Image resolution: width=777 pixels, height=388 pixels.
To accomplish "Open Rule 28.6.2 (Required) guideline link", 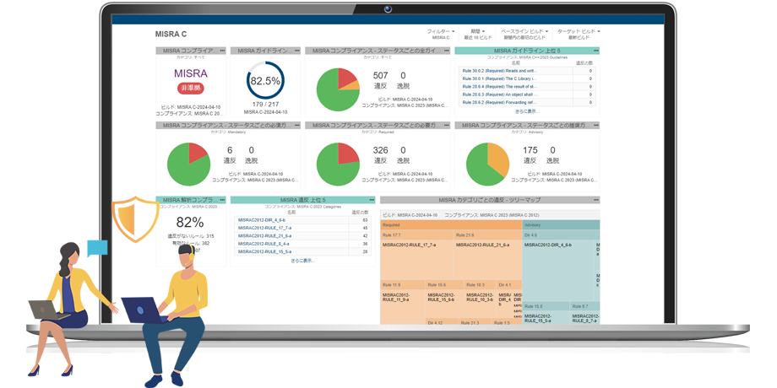I will coord(499,102).
